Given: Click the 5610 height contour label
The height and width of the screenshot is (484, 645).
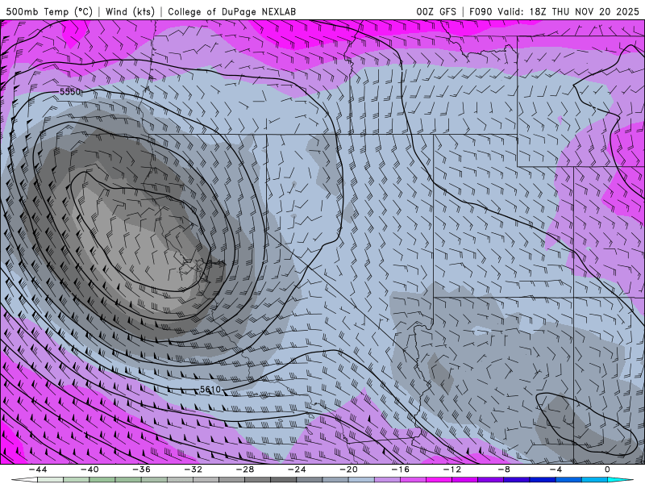Looking at the screenshot, I should pyautogui.click(x=210, y=390).
